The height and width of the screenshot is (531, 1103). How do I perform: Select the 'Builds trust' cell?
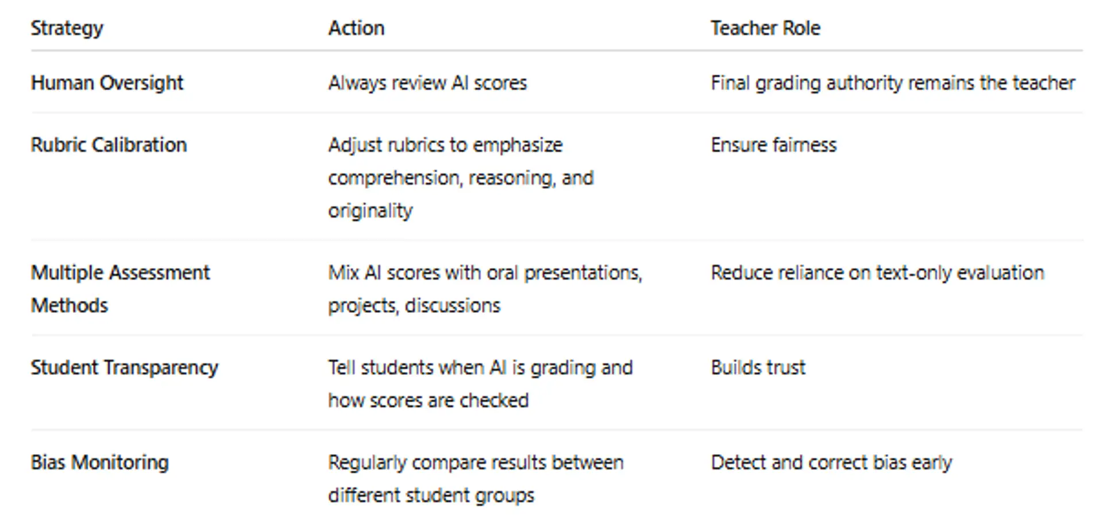pos(758,367)
